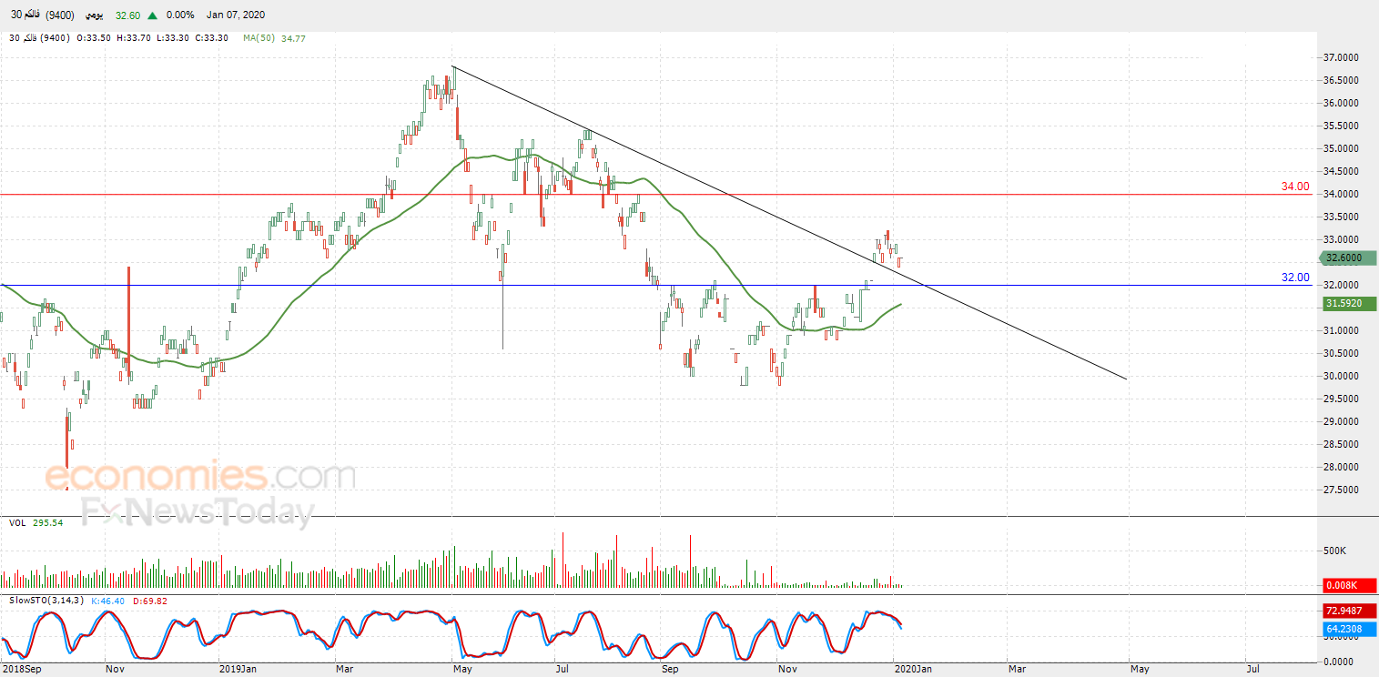
Task: Click the red stochastic value tag 72.9487
Action: [x=1349, y=610]
